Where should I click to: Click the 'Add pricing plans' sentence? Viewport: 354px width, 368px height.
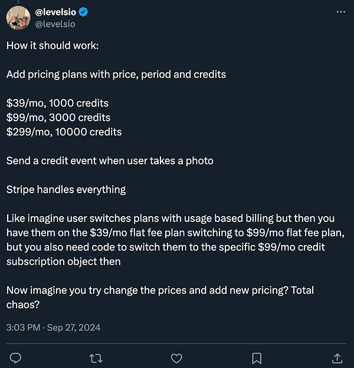116,74
